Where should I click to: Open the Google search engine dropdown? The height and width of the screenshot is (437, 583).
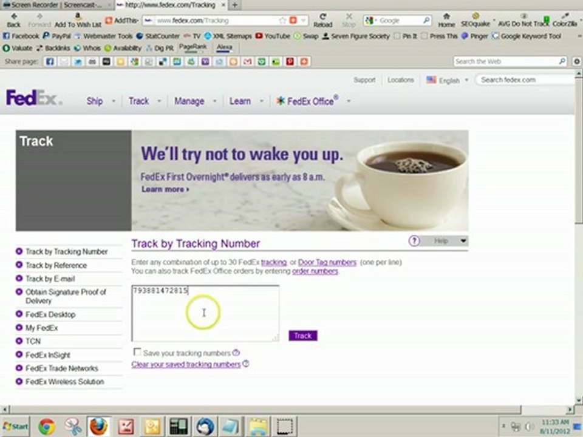[x=370, y=21]
